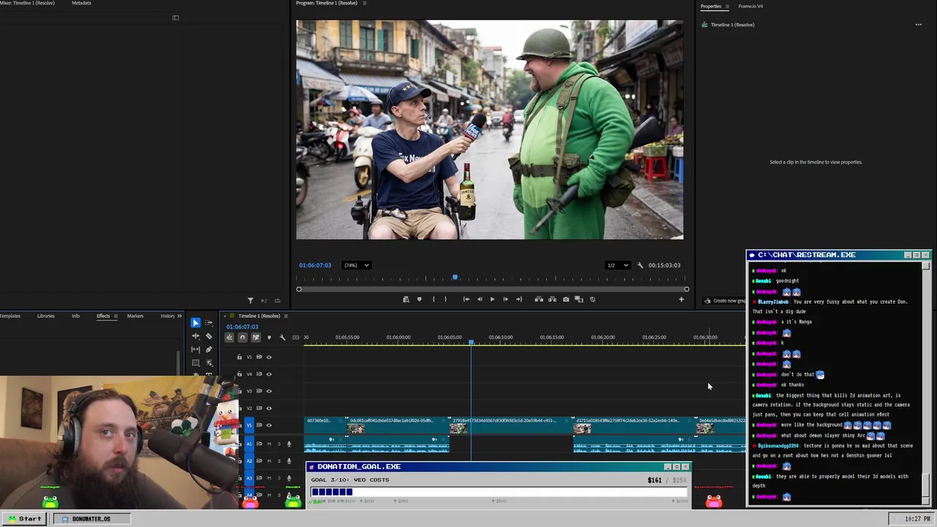This screenshot has height=527, width=937.
Task: Toggle V4 track visibility eye
Action: pyautogui.click(x=269, y=374)
